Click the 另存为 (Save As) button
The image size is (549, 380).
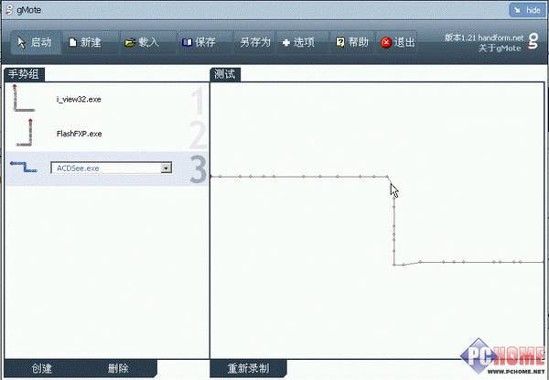coord(255,43)
